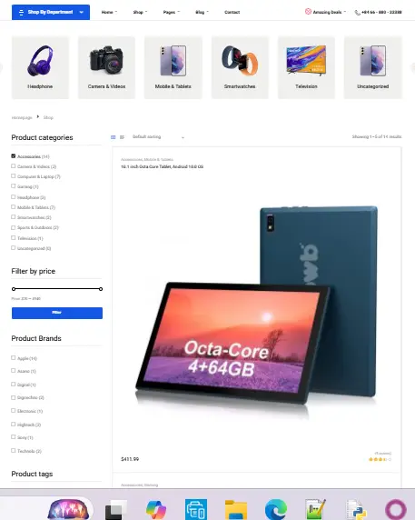The height and width of the screenshot is (520, 415).
Task: Open the Blog menu item
Action: click(202, 12)
